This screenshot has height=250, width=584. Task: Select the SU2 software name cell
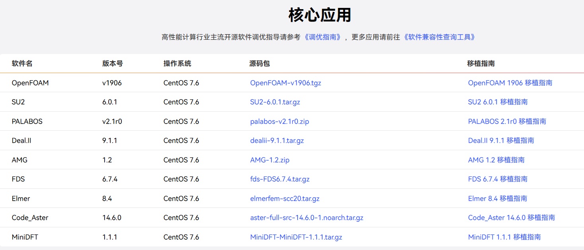pyautogui.click(x=18, y=102)
